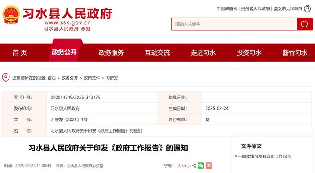Click the 信息分类 label cell
This screenshot has height=173, width=315.
[x=179, y=98]
